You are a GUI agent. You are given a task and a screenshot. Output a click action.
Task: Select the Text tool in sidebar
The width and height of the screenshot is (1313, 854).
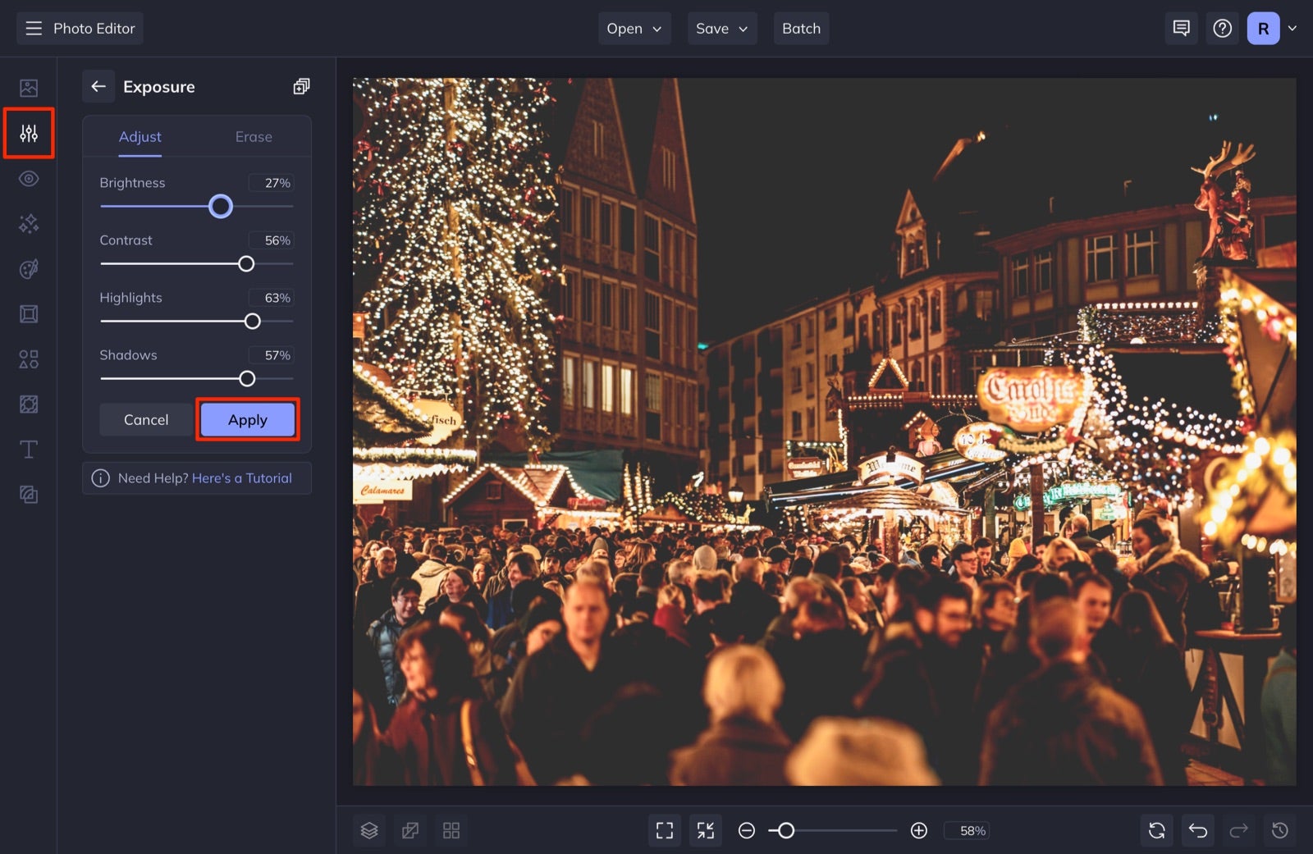pos(29,449)
